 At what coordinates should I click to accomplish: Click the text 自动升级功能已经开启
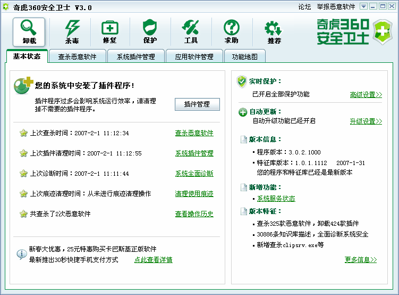tap(284, 121)
